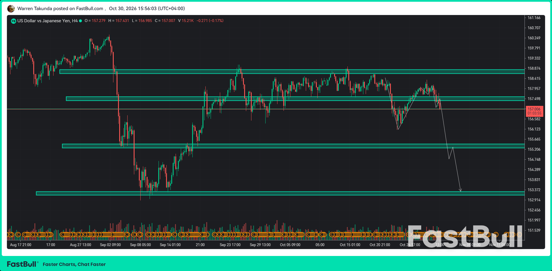This screenshot has height=271, width=552.
Task: Click price axis label 161.166
Action: 534,18
